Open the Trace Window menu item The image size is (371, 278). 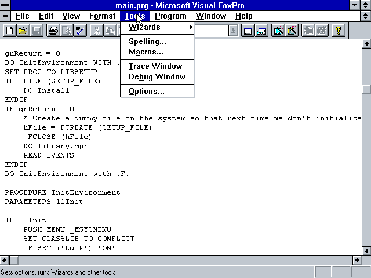[157, 67]
